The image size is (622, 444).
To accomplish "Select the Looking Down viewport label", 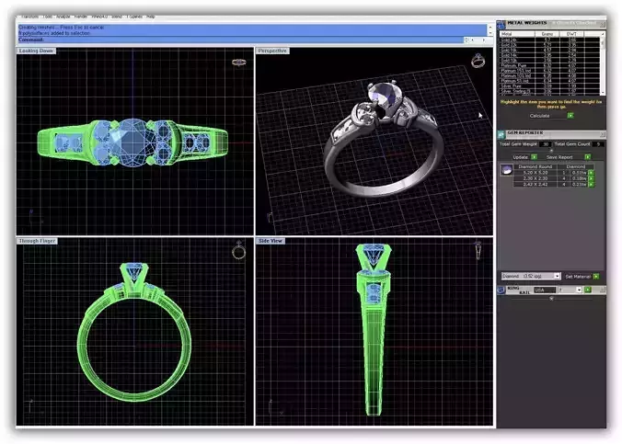I will (x=36, y=51).
